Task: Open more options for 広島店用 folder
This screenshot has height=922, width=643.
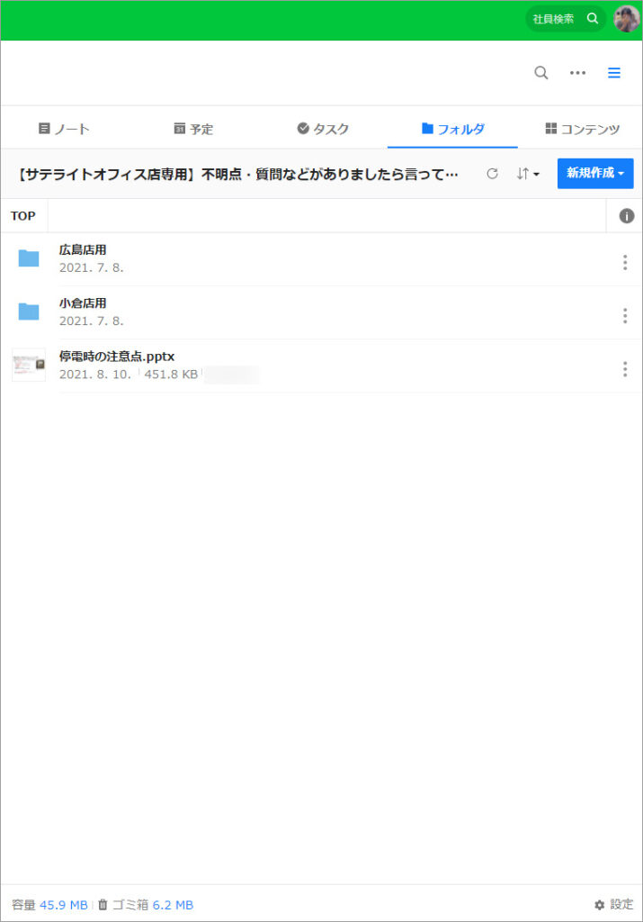Action: (x=625, y=262)
